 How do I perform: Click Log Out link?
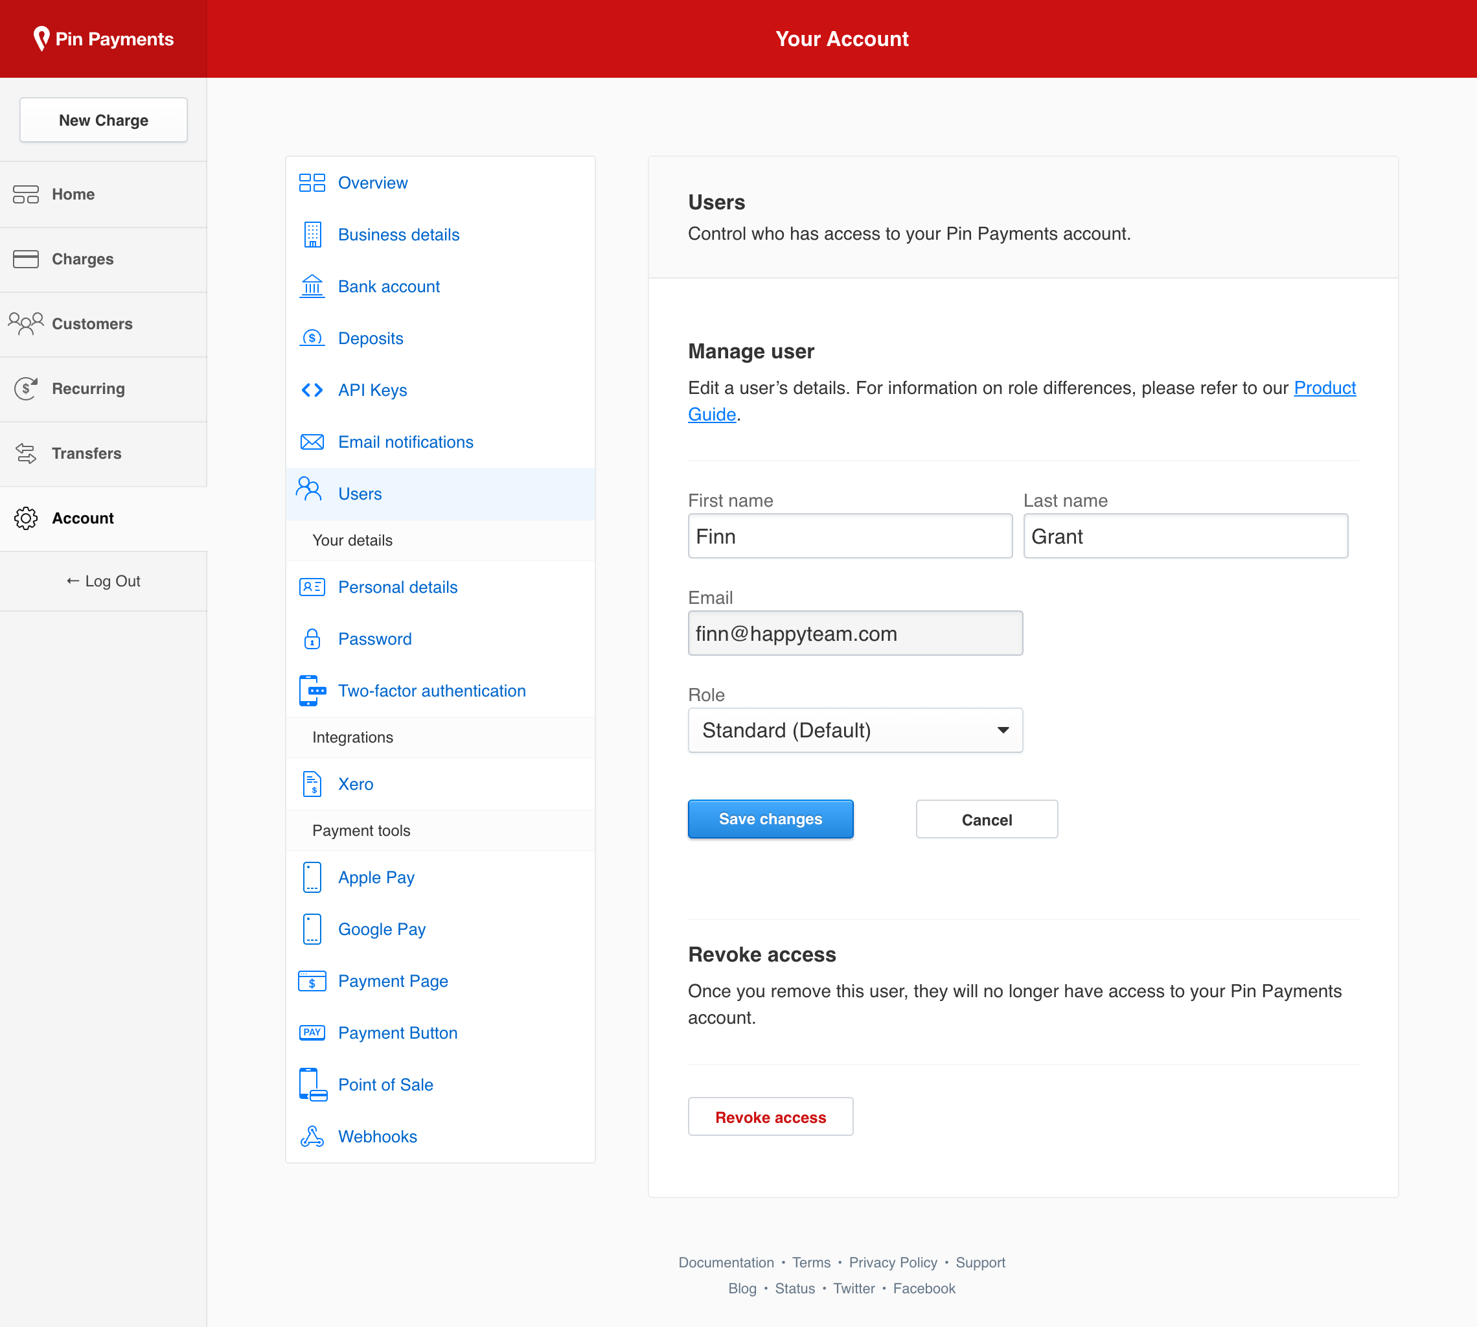(103, 581)
